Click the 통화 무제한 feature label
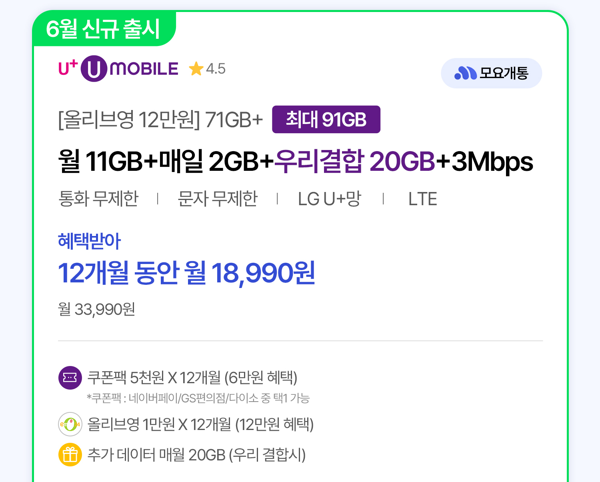 pos(98,199)
